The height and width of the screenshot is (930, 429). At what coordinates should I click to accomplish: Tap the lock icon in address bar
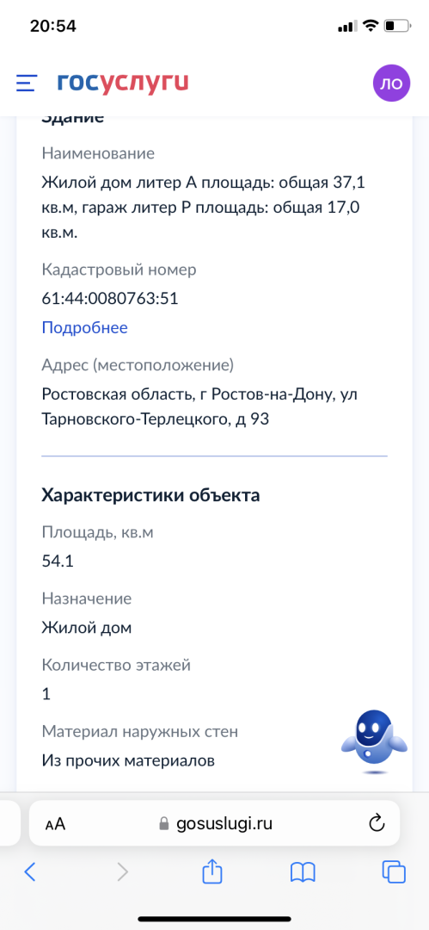pyautogui.click(x=164, y=823)
